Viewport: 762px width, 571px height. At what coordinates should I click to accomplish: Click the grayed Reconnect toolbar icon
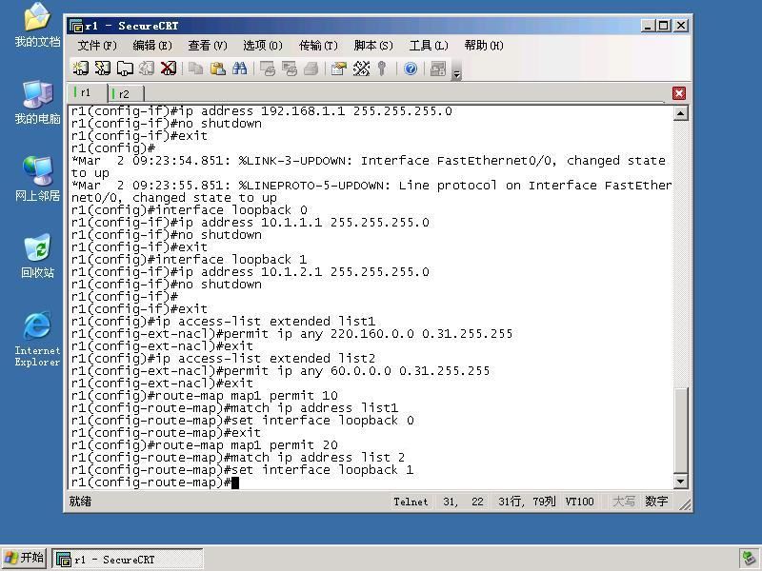tap(147, 69)
